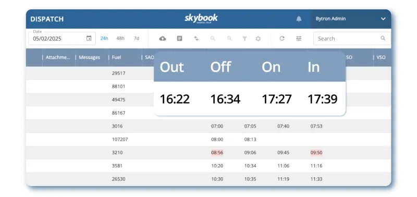Screen dimensions: 417x197
Task: Click the Date field showing 05/02/2025
Action: [x=62, y=39]
